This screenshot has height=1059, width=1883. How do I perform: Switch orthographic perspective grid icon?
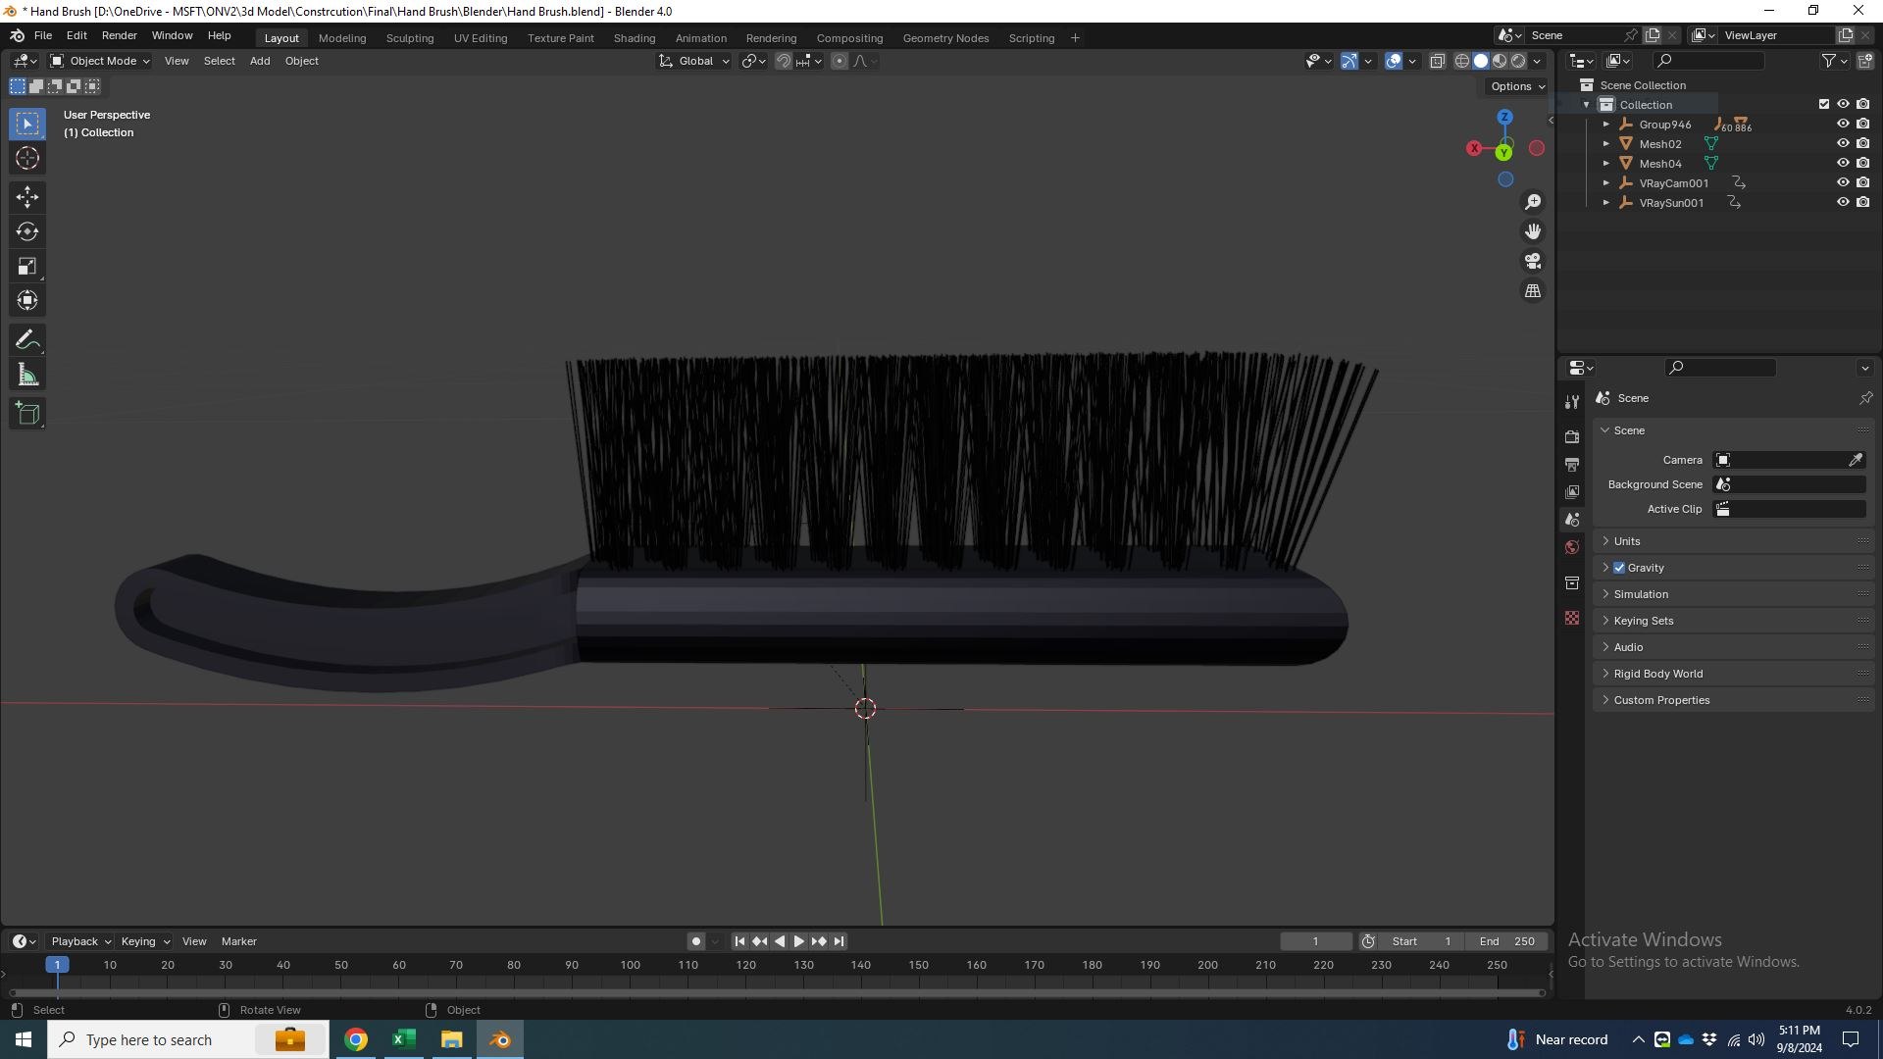(x=1533, y=291)
